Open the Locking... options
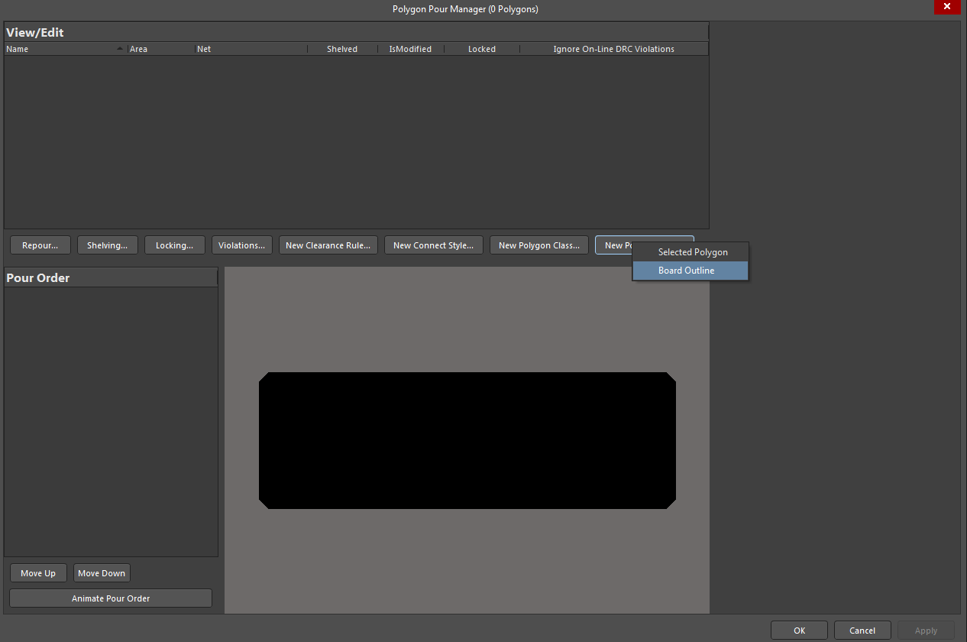967x642 pixels. (174, 245)
